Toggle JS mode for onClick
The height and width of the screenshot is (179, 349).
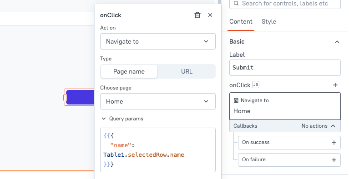256,85
